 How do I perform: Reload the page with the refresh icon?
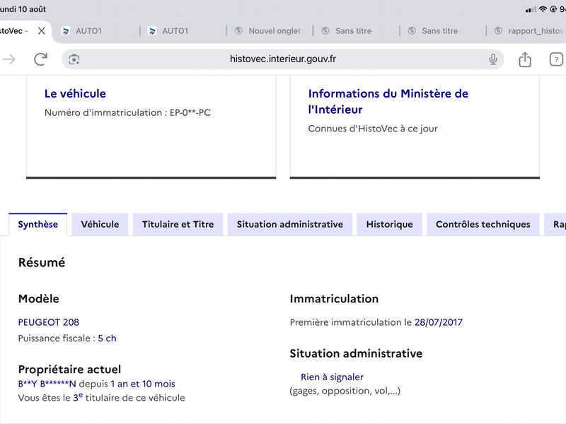(41, 59)
